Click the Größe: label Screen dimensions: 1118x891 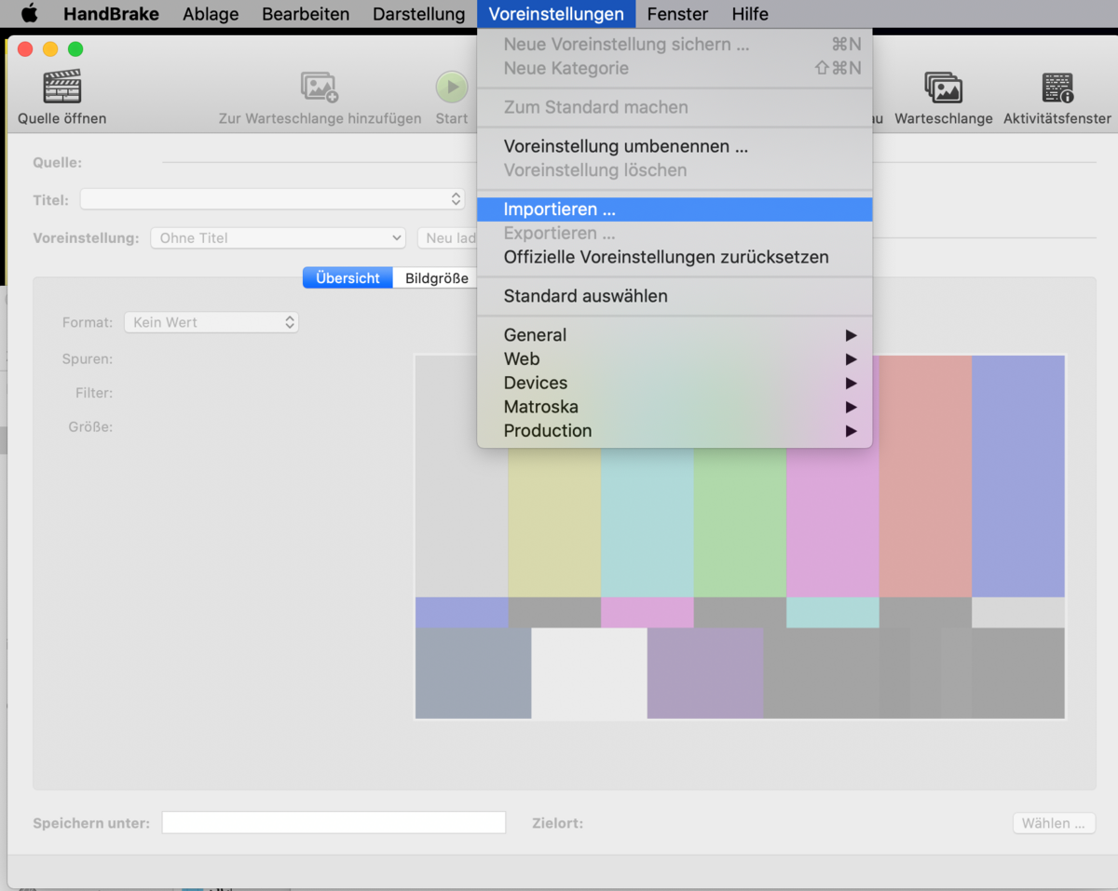point(90,427)
